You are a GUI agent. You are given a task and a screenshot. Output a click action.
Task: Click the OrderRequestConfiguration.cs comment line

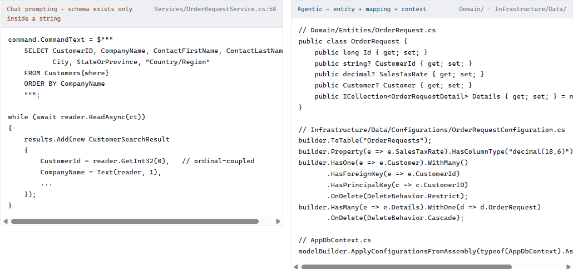click(432, 130)
